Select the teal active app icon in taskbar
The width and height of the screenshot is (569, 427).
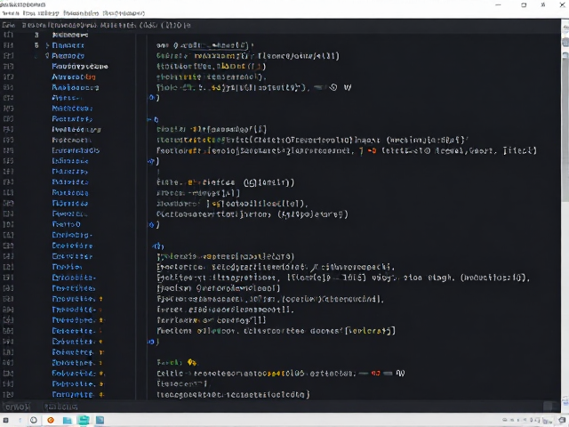pyautogui.click(x=84, y=420)
